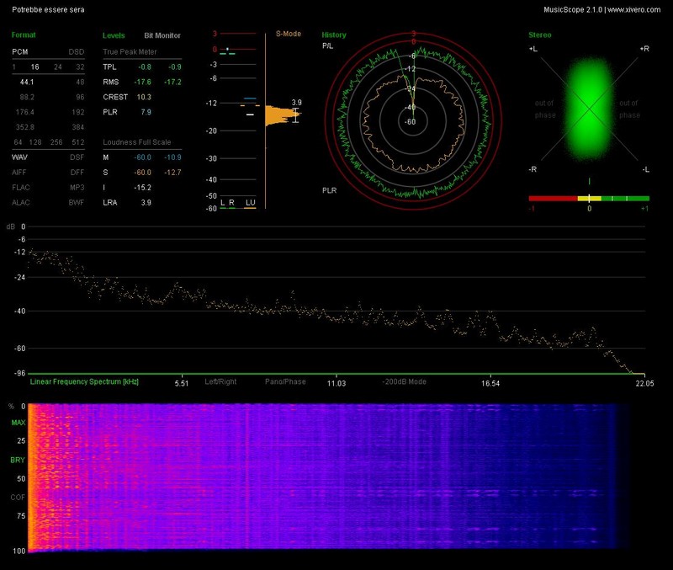Switch to the Levels view
The image size is (673, 570).
(x=114, y=35)
